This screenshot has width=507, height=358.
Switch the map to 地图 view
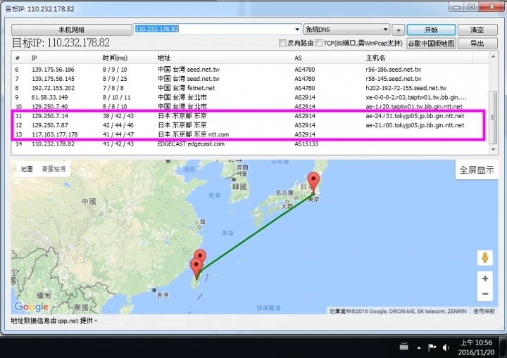point(27,169)
